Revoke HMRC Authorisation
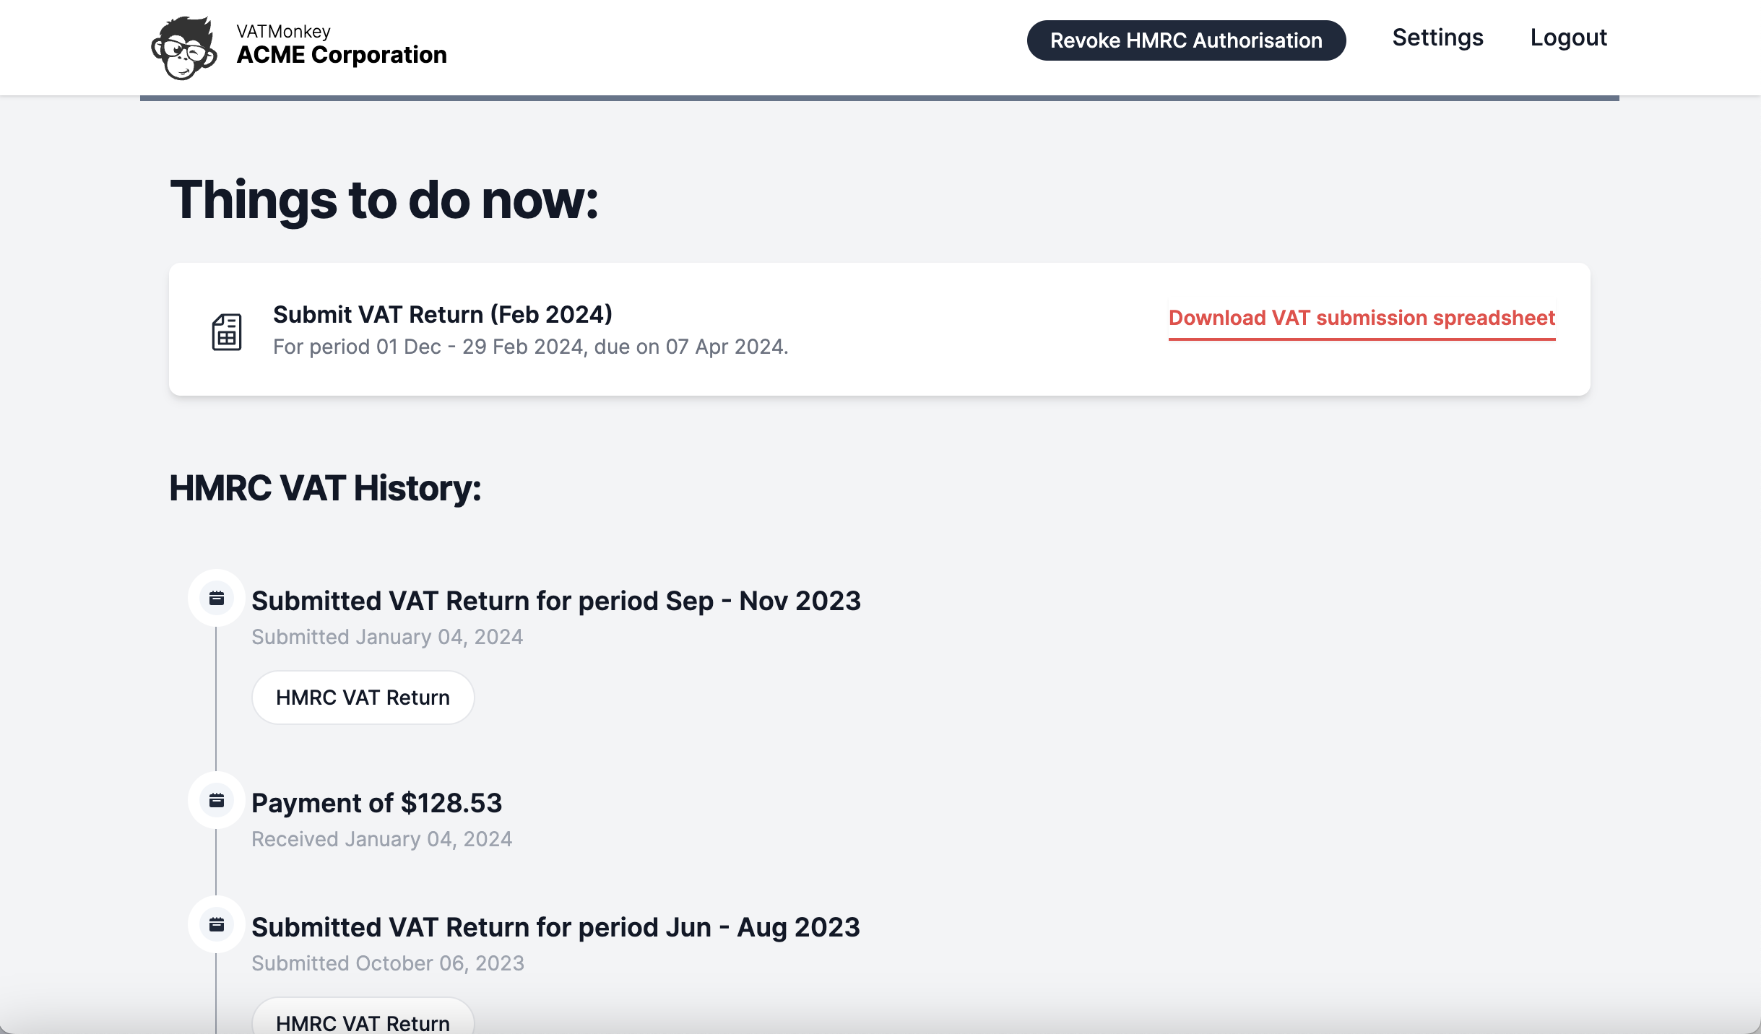1761x1034 pixels. point(1186,40)
